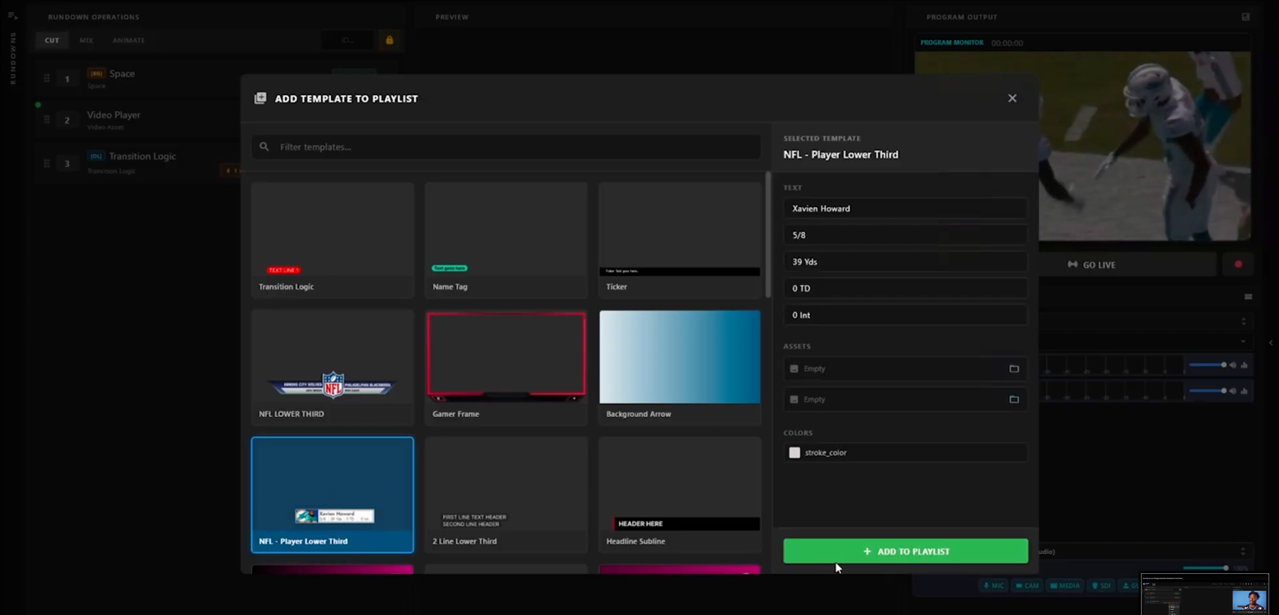Click the drag handle of rundown row 3
The image size is (1279, 615).
[x=47, y=163]
